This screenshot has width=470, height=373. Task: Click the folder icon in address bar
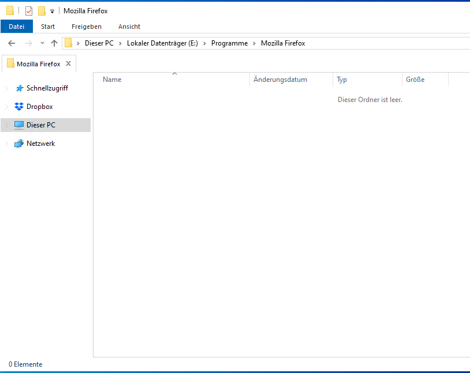(68, 43)
